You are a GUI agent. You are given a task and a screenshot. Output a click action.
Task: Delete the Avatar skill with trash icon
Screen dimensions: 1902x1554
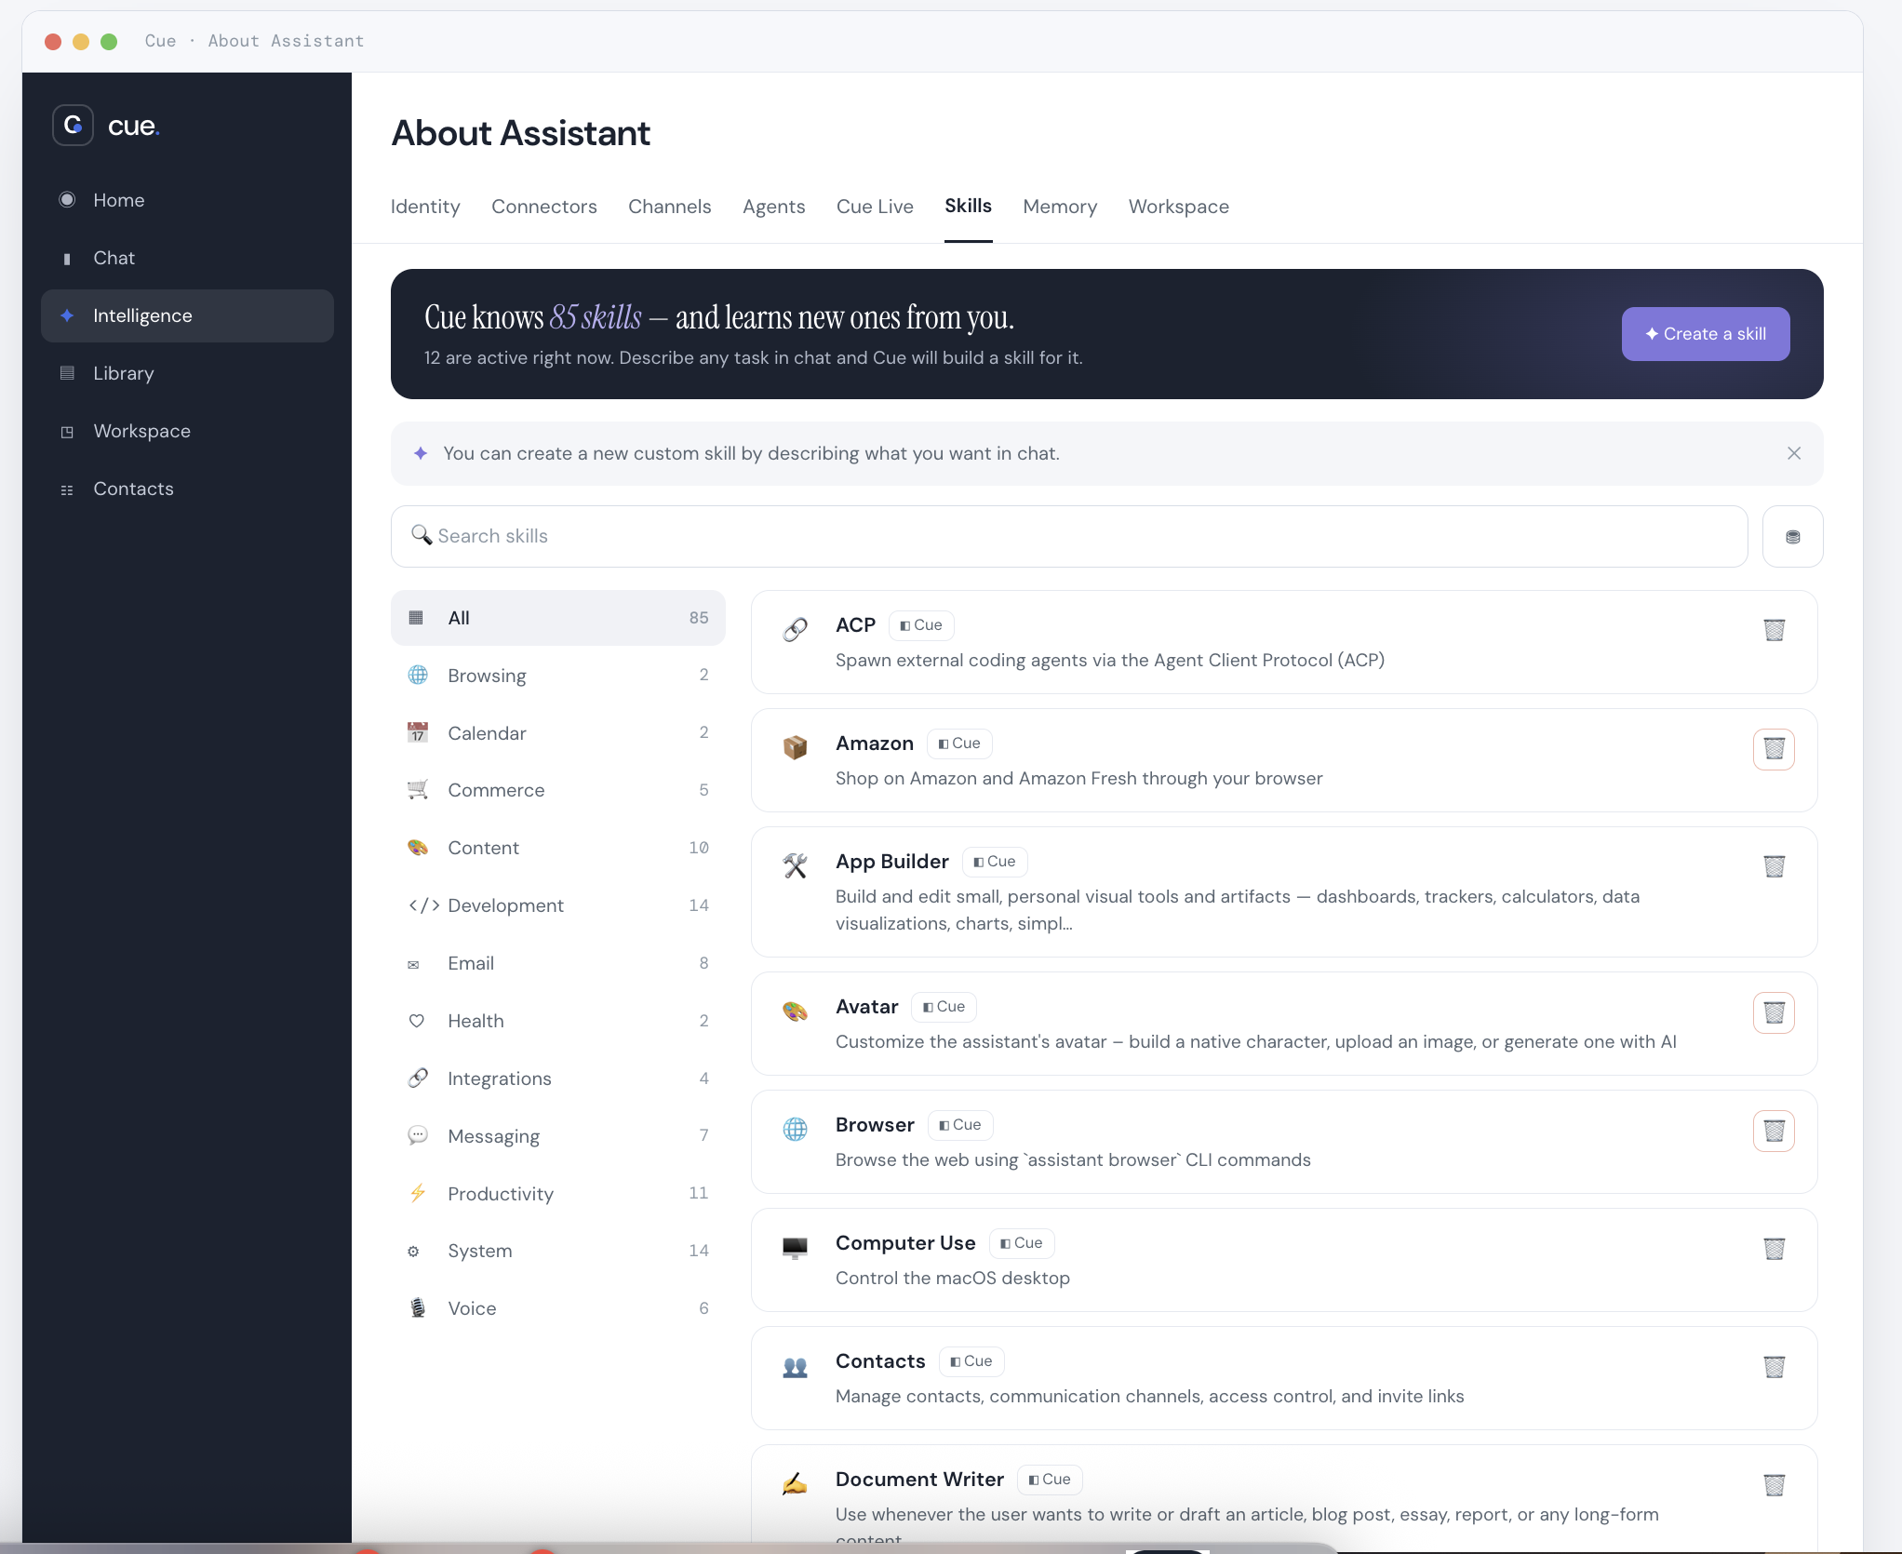(x=1774, y=1011)
